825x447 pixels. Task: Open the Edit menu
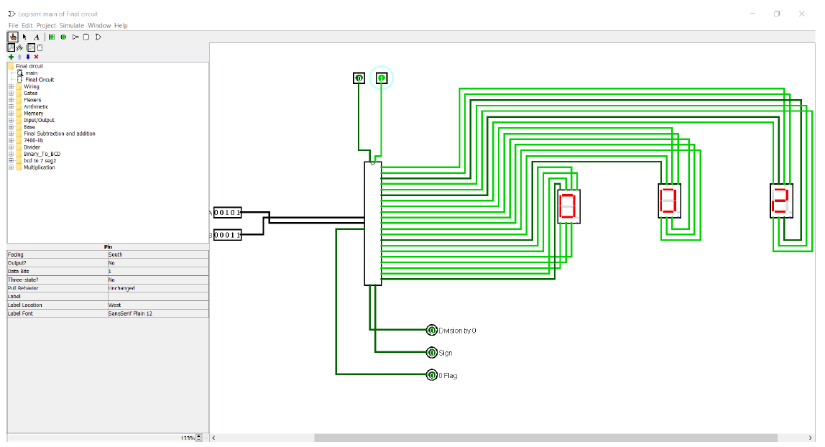(x=27, y=25)
